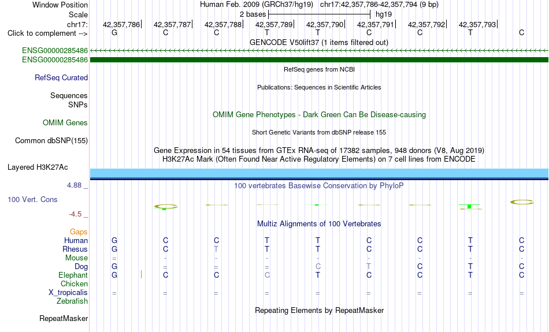Click the Scale label on the left
Image resolution: width=549 pixels, height=332 pixels.
click(78, 14)
